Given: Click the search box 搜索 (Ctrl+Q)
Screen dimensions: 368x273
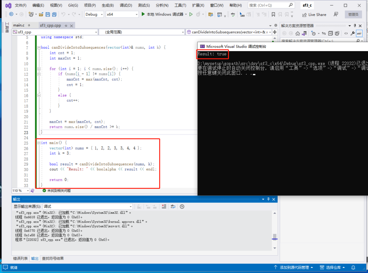Looking at the screenshot, I should tap(271, 5).
